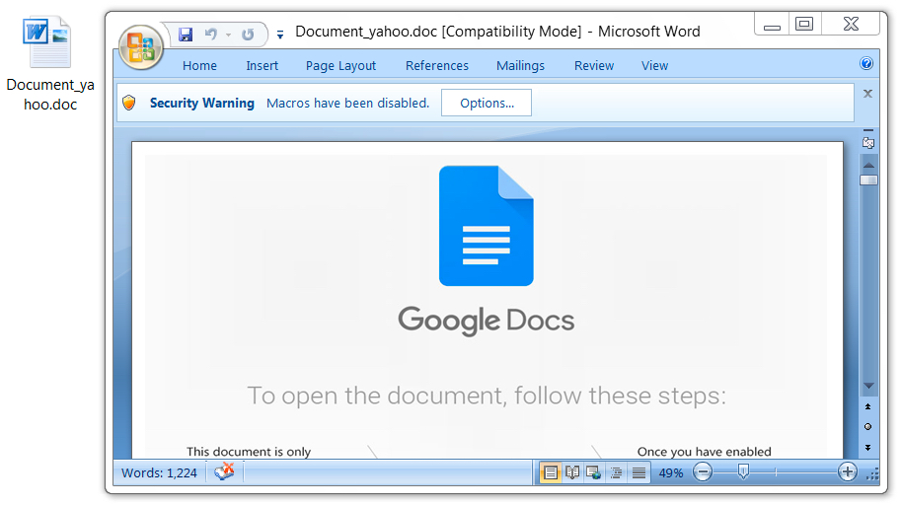This screenshot has width=901, height=506.
Task: Click 'This document is only' text
Action: 249,452
